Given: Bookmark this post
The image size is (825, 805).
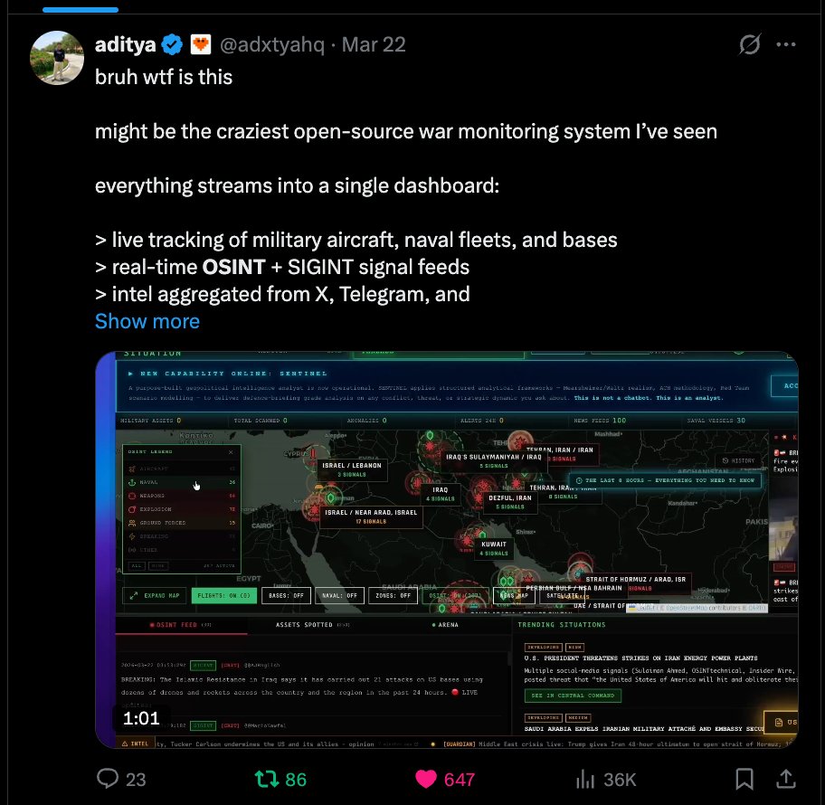Looking at the screenshot, I should click(744, 779).
